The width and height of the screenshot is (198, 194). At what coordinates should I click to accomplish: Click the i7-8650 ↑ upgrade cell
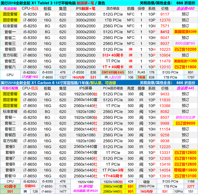pyautogui.click(x=47, y=191)
